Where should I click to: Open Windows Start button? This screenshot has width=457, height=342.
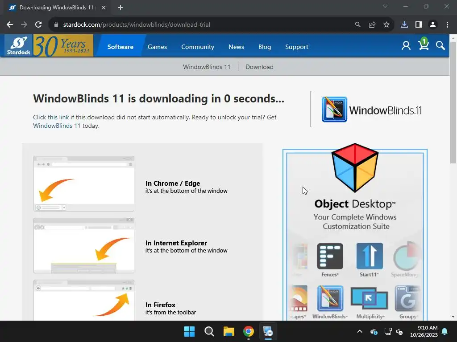tap(189, 331)
